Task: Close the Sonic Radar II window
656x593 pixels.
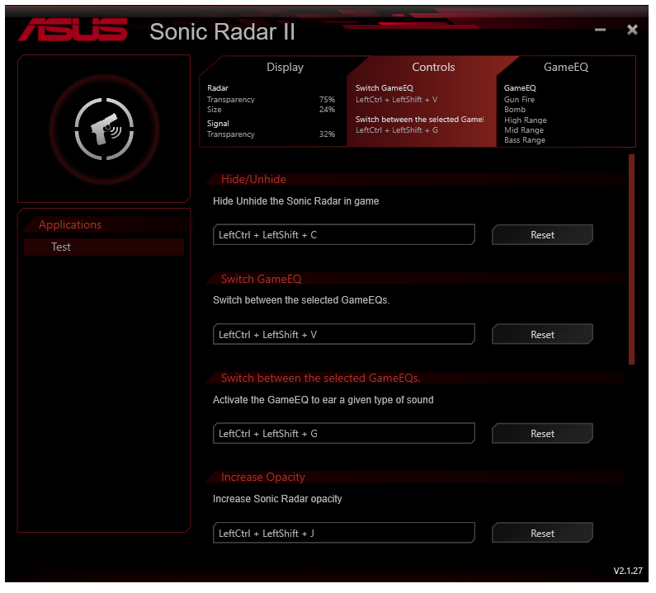Action: tap(633, 30)
